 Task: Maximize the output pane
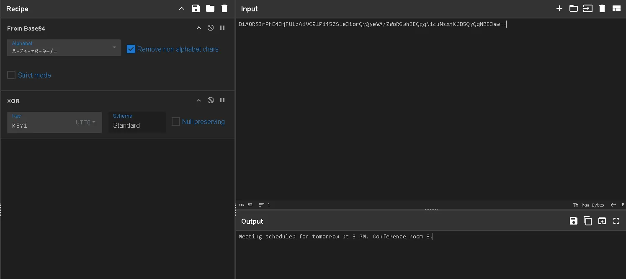616,221
